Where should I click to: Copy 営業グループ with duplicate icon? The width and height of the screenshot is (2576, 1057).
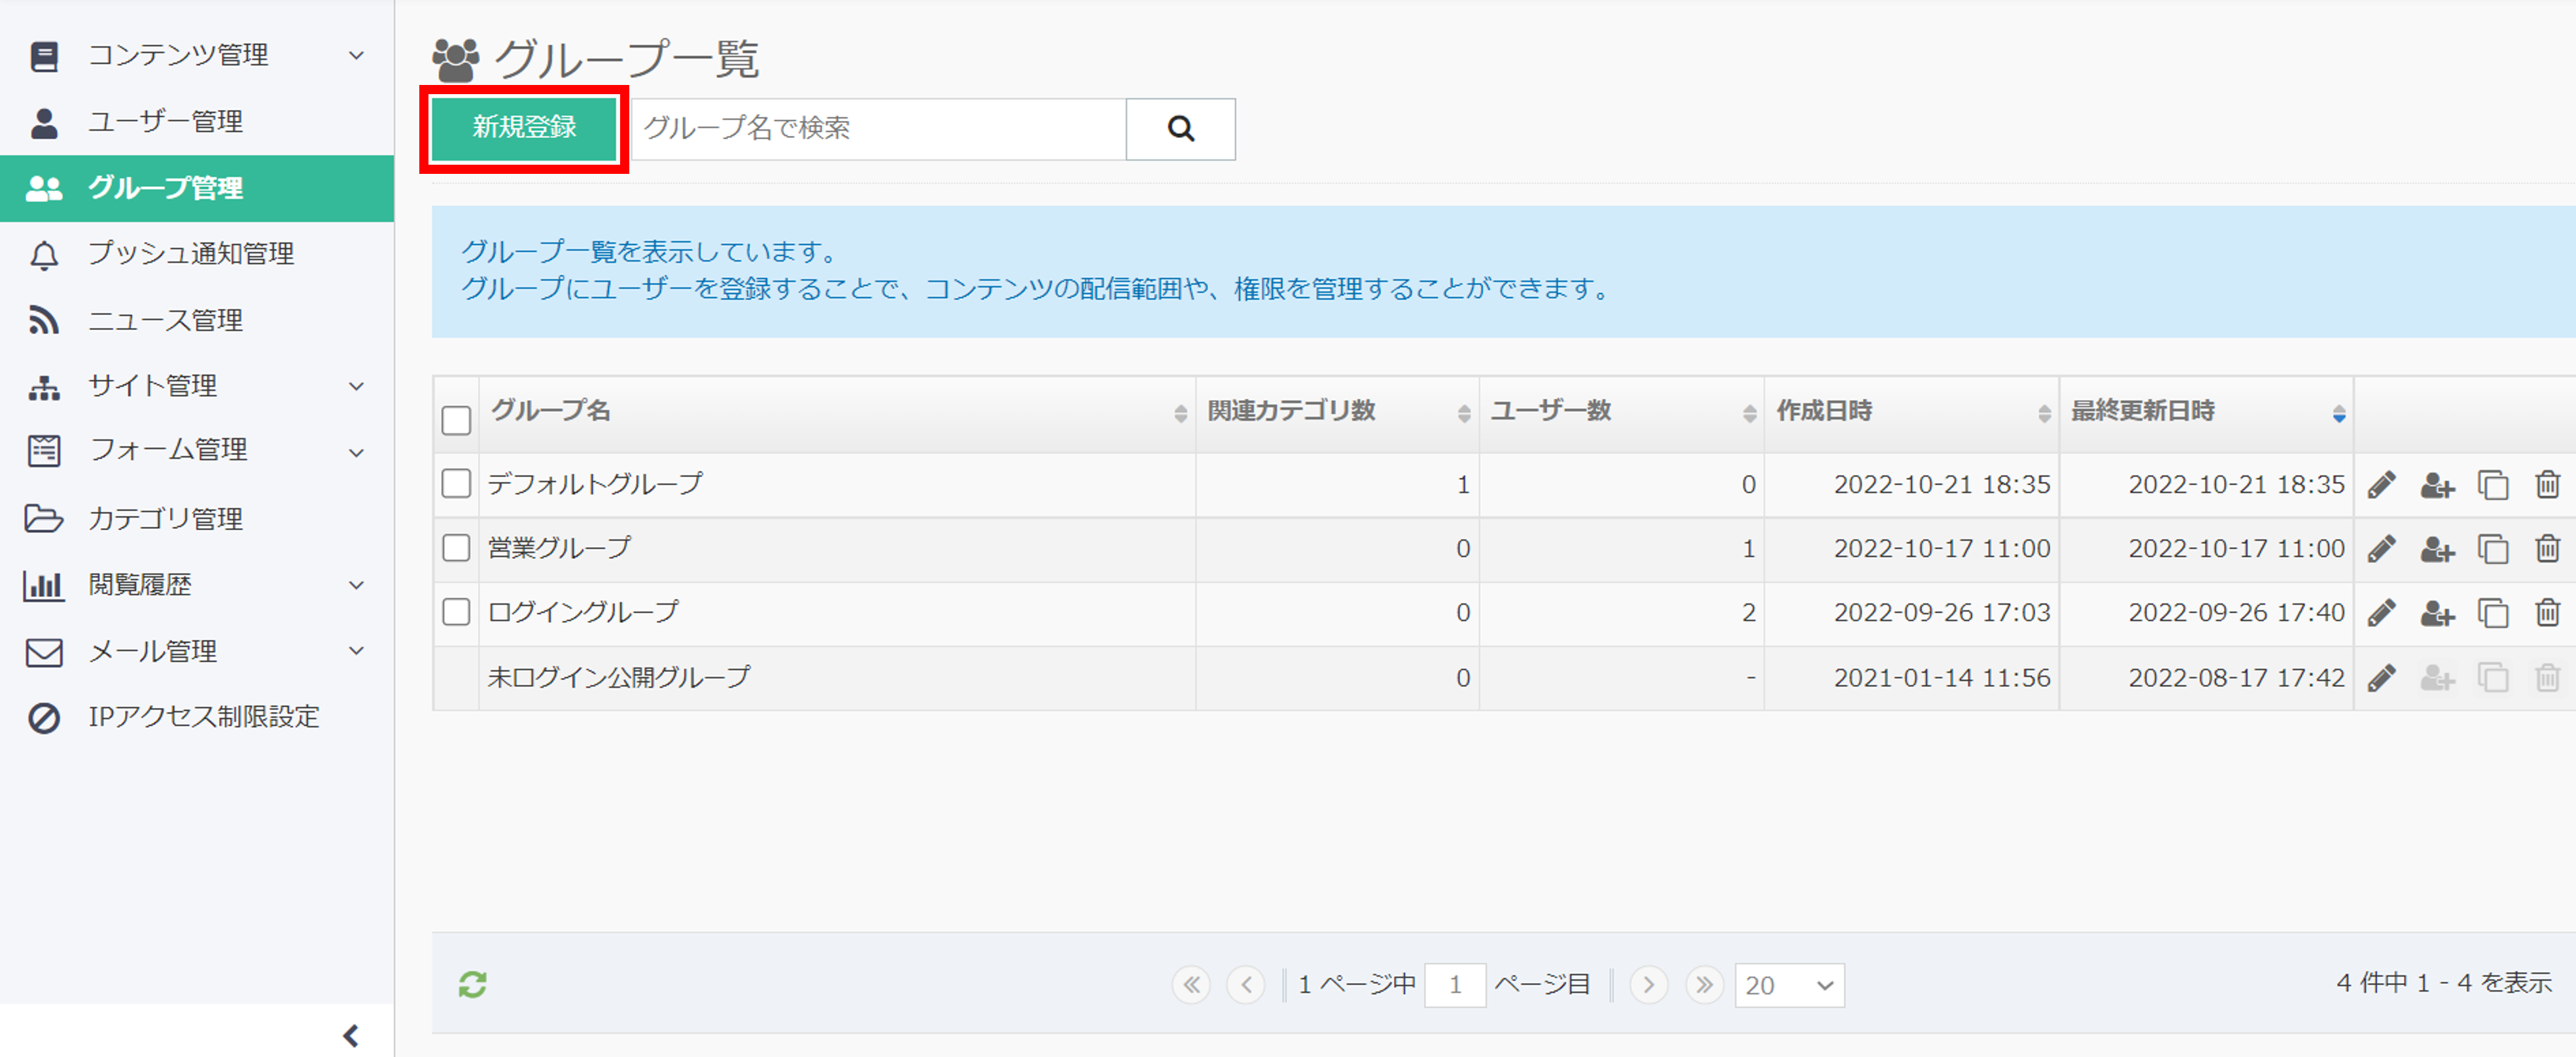[2493, 548]
